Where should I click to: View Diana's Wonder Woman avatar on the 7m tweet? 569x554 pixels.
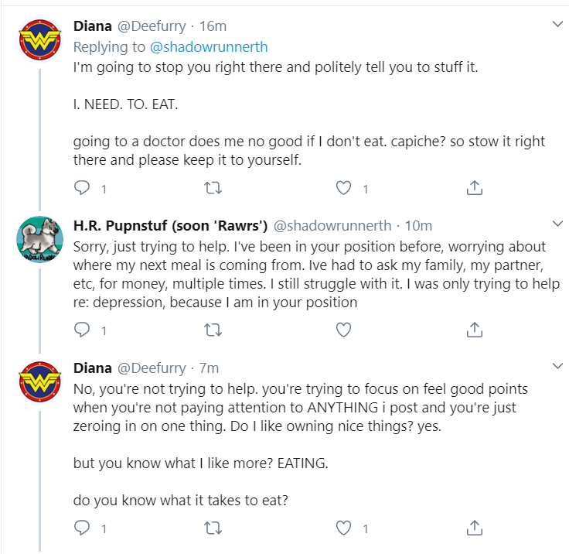point(40,381)
